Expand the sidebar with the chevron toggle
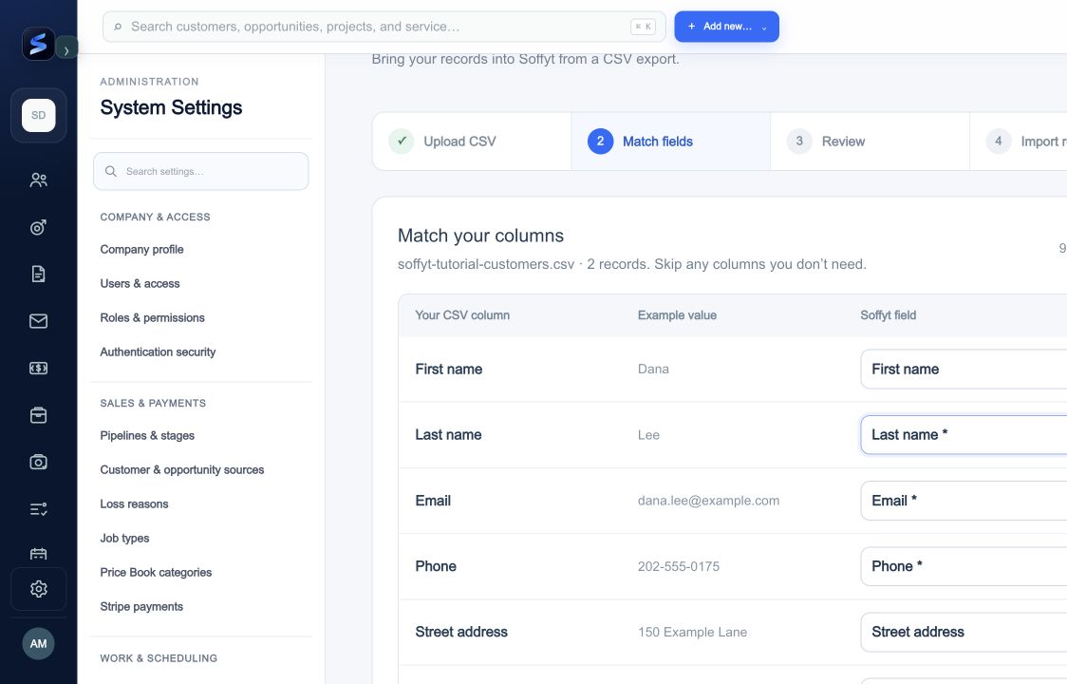1067x684 pixels. click(x=66, y=49)
